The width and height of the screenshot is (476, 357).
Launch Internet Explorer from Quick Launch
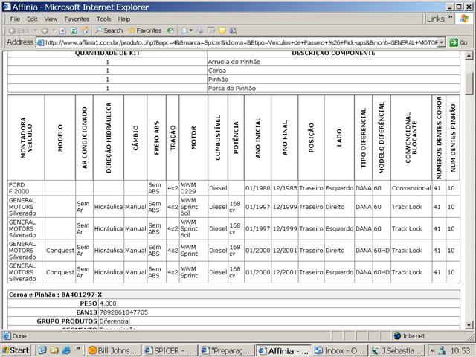click(x=66, y=350)
